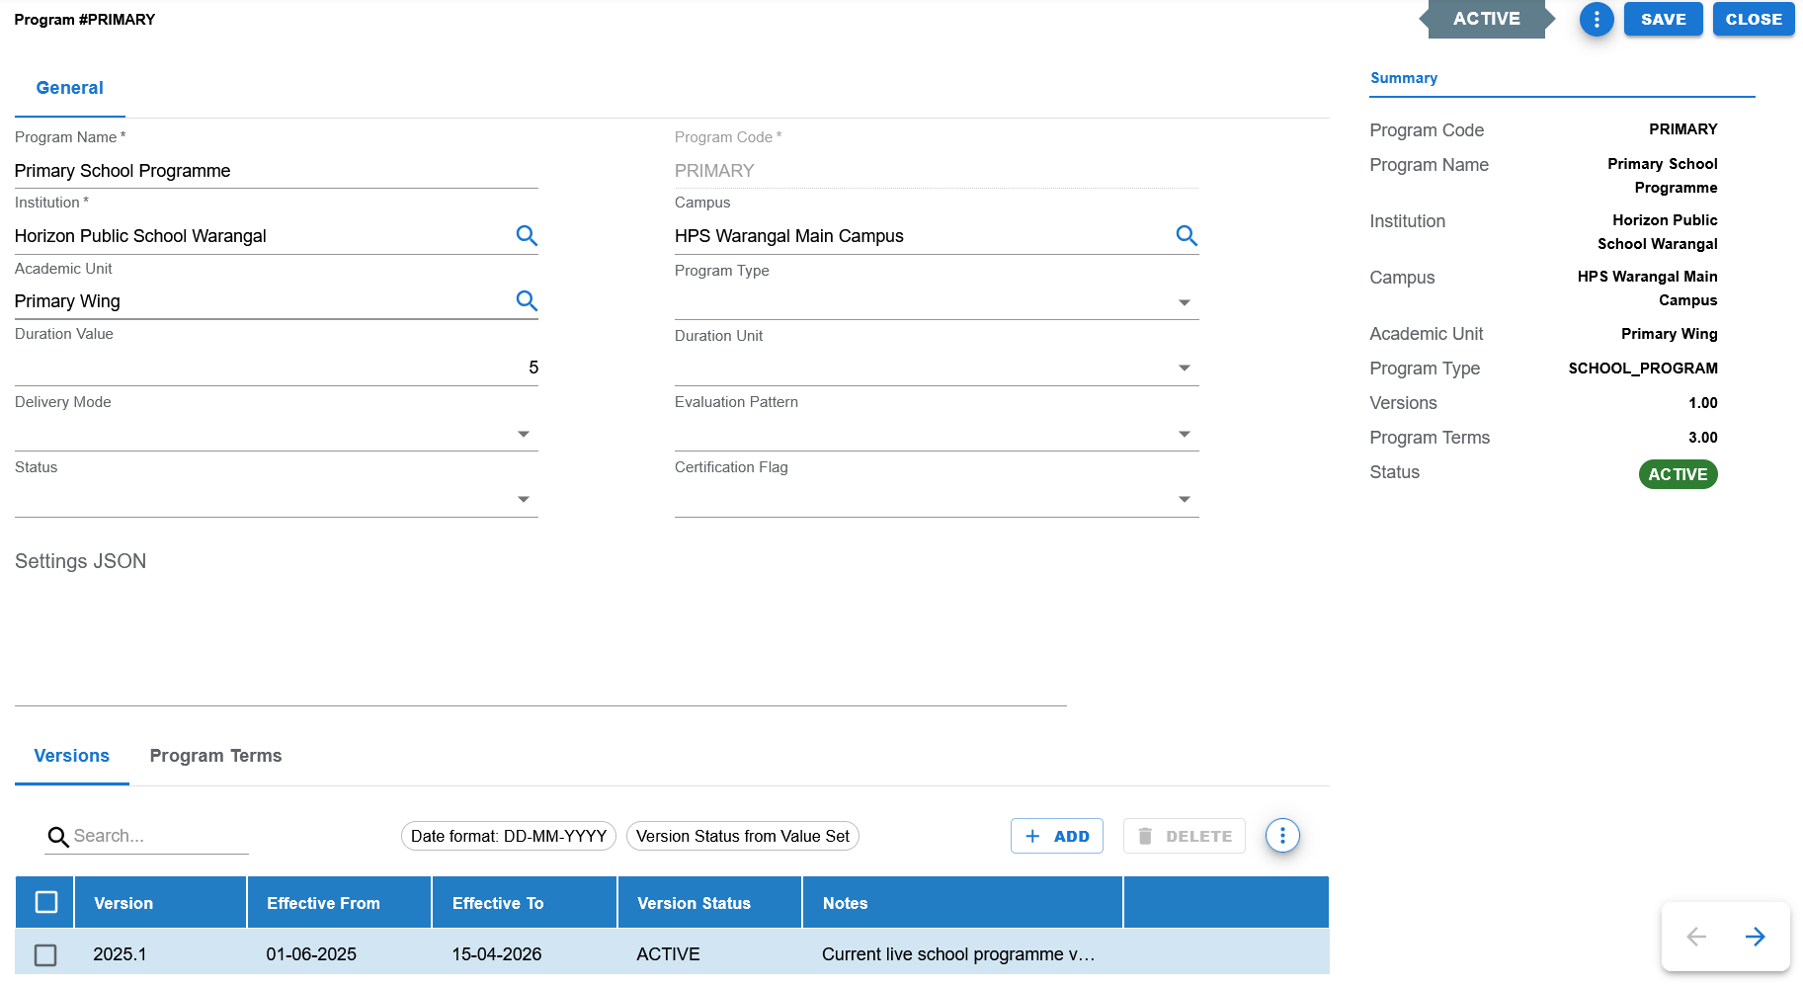Click 'SCHOOL_PROGRAM' value in Summary

pyautogui.click(x=1643, y=369)
